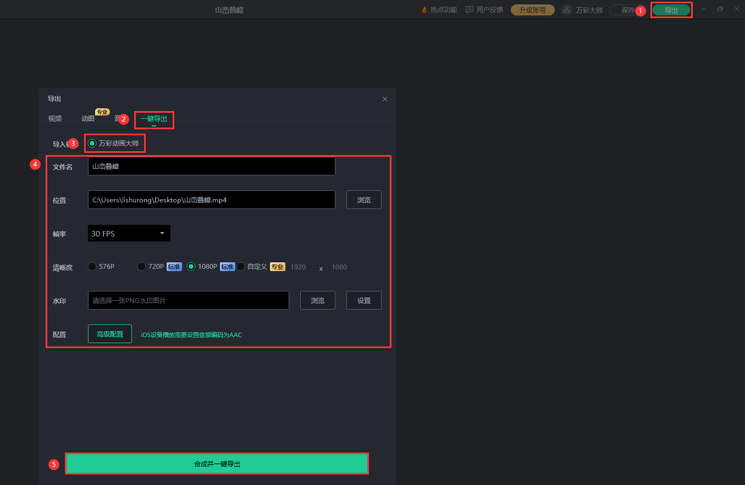Select the 一键导出 tab

click(154, 119)
